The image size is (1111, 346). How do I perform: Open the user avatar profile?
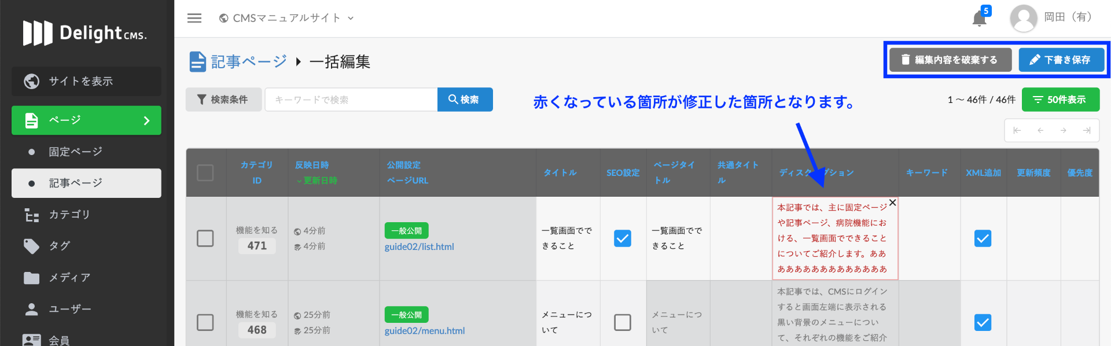(1023, 19)
